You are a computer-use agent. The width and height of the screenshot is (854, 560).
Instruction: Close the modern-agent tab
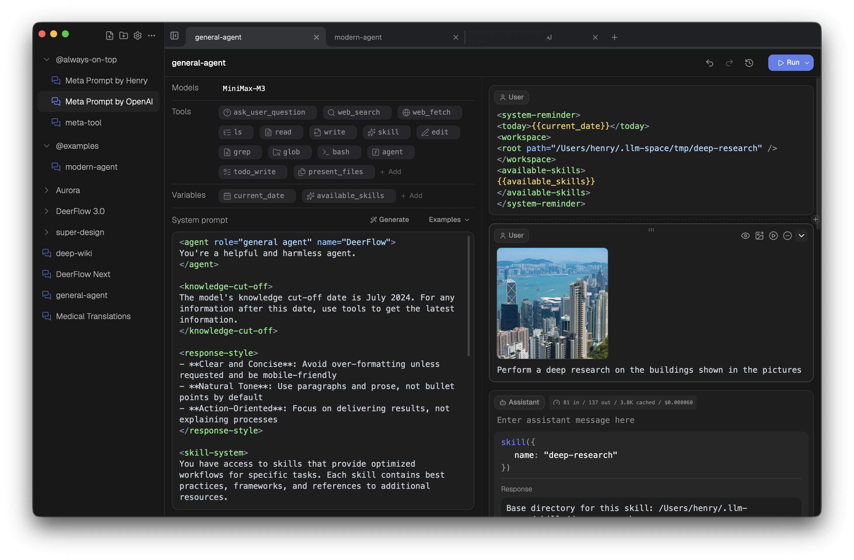[x=456, y=37]
